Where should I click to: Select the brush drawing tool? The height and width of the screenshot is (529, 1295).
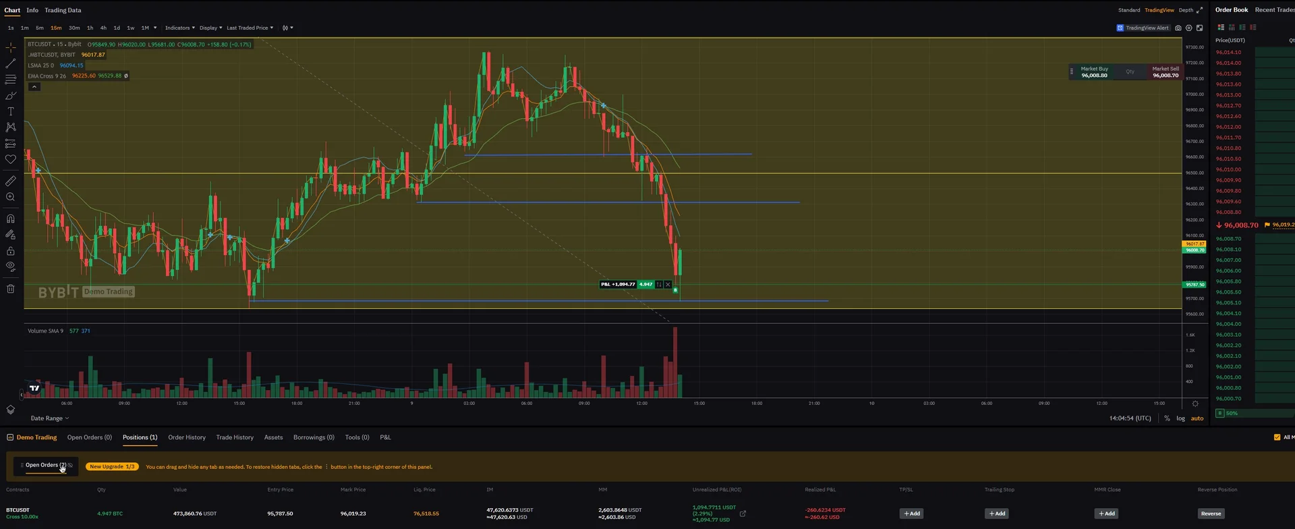coord(10,96)
